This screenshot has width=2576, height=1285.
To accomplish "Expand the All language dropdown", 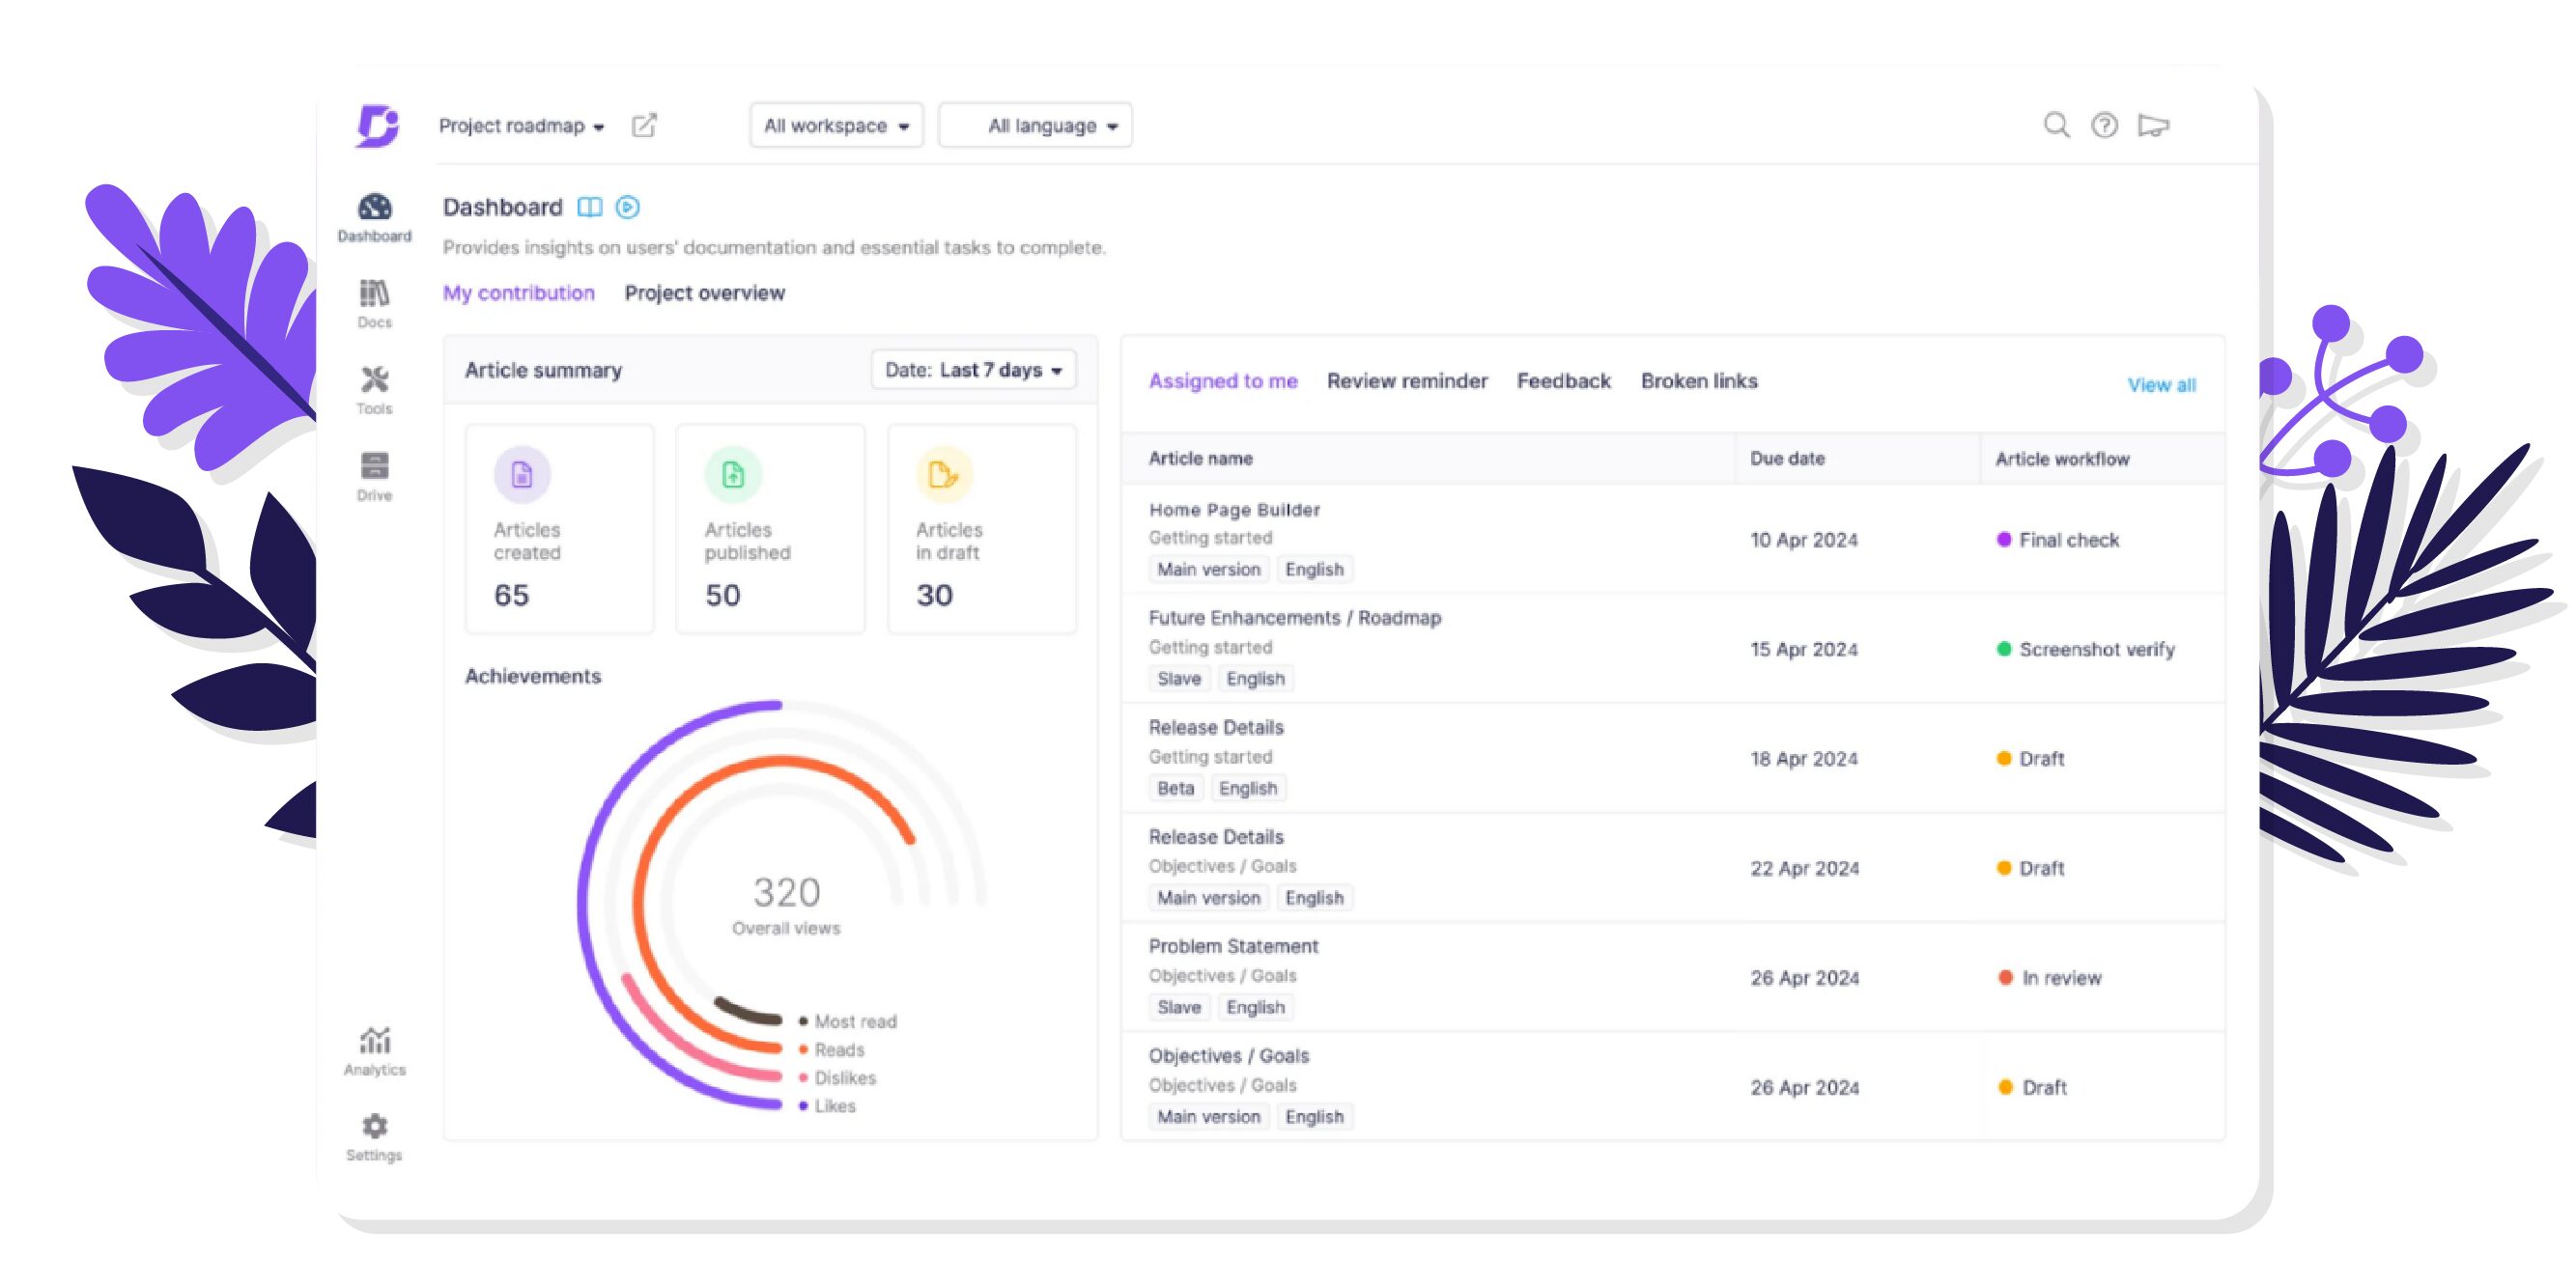I will 1035,126.
